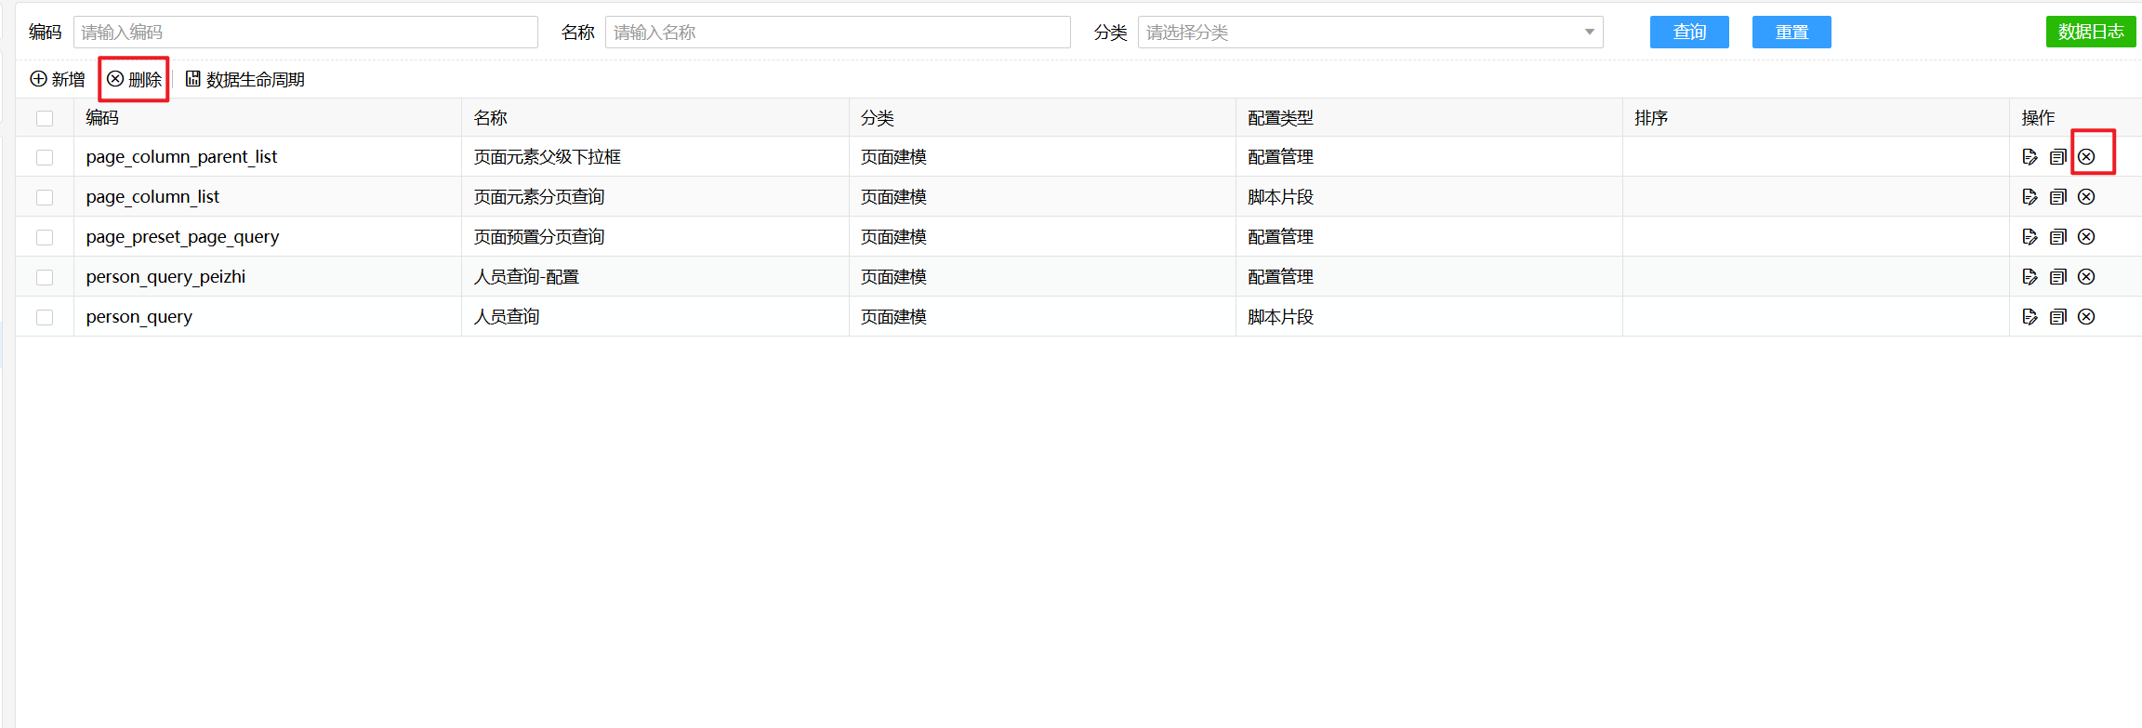Edit the person_query_peizhi row
The width and height of the screenshot is (2142, 728).
tap(2030, 277)
